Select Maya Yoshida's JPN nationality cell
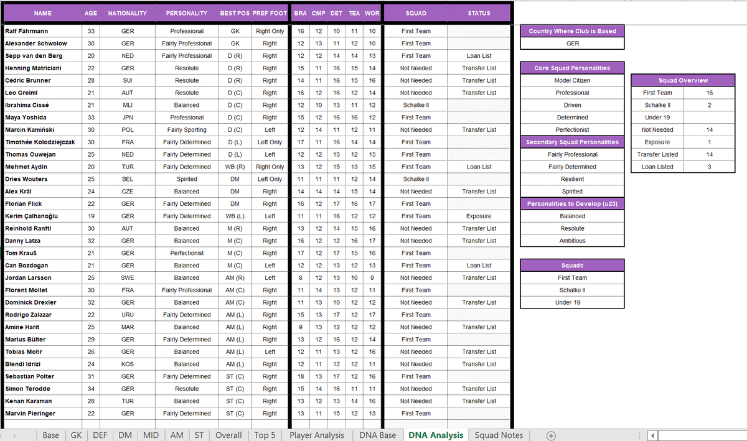 tap(128, 118)
